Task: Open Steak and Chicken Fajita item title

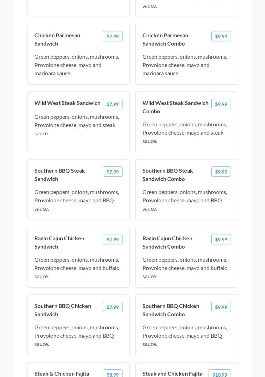Action: tap(172, 374)
